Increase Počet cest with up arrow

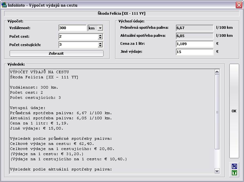(x=100, y=35)
